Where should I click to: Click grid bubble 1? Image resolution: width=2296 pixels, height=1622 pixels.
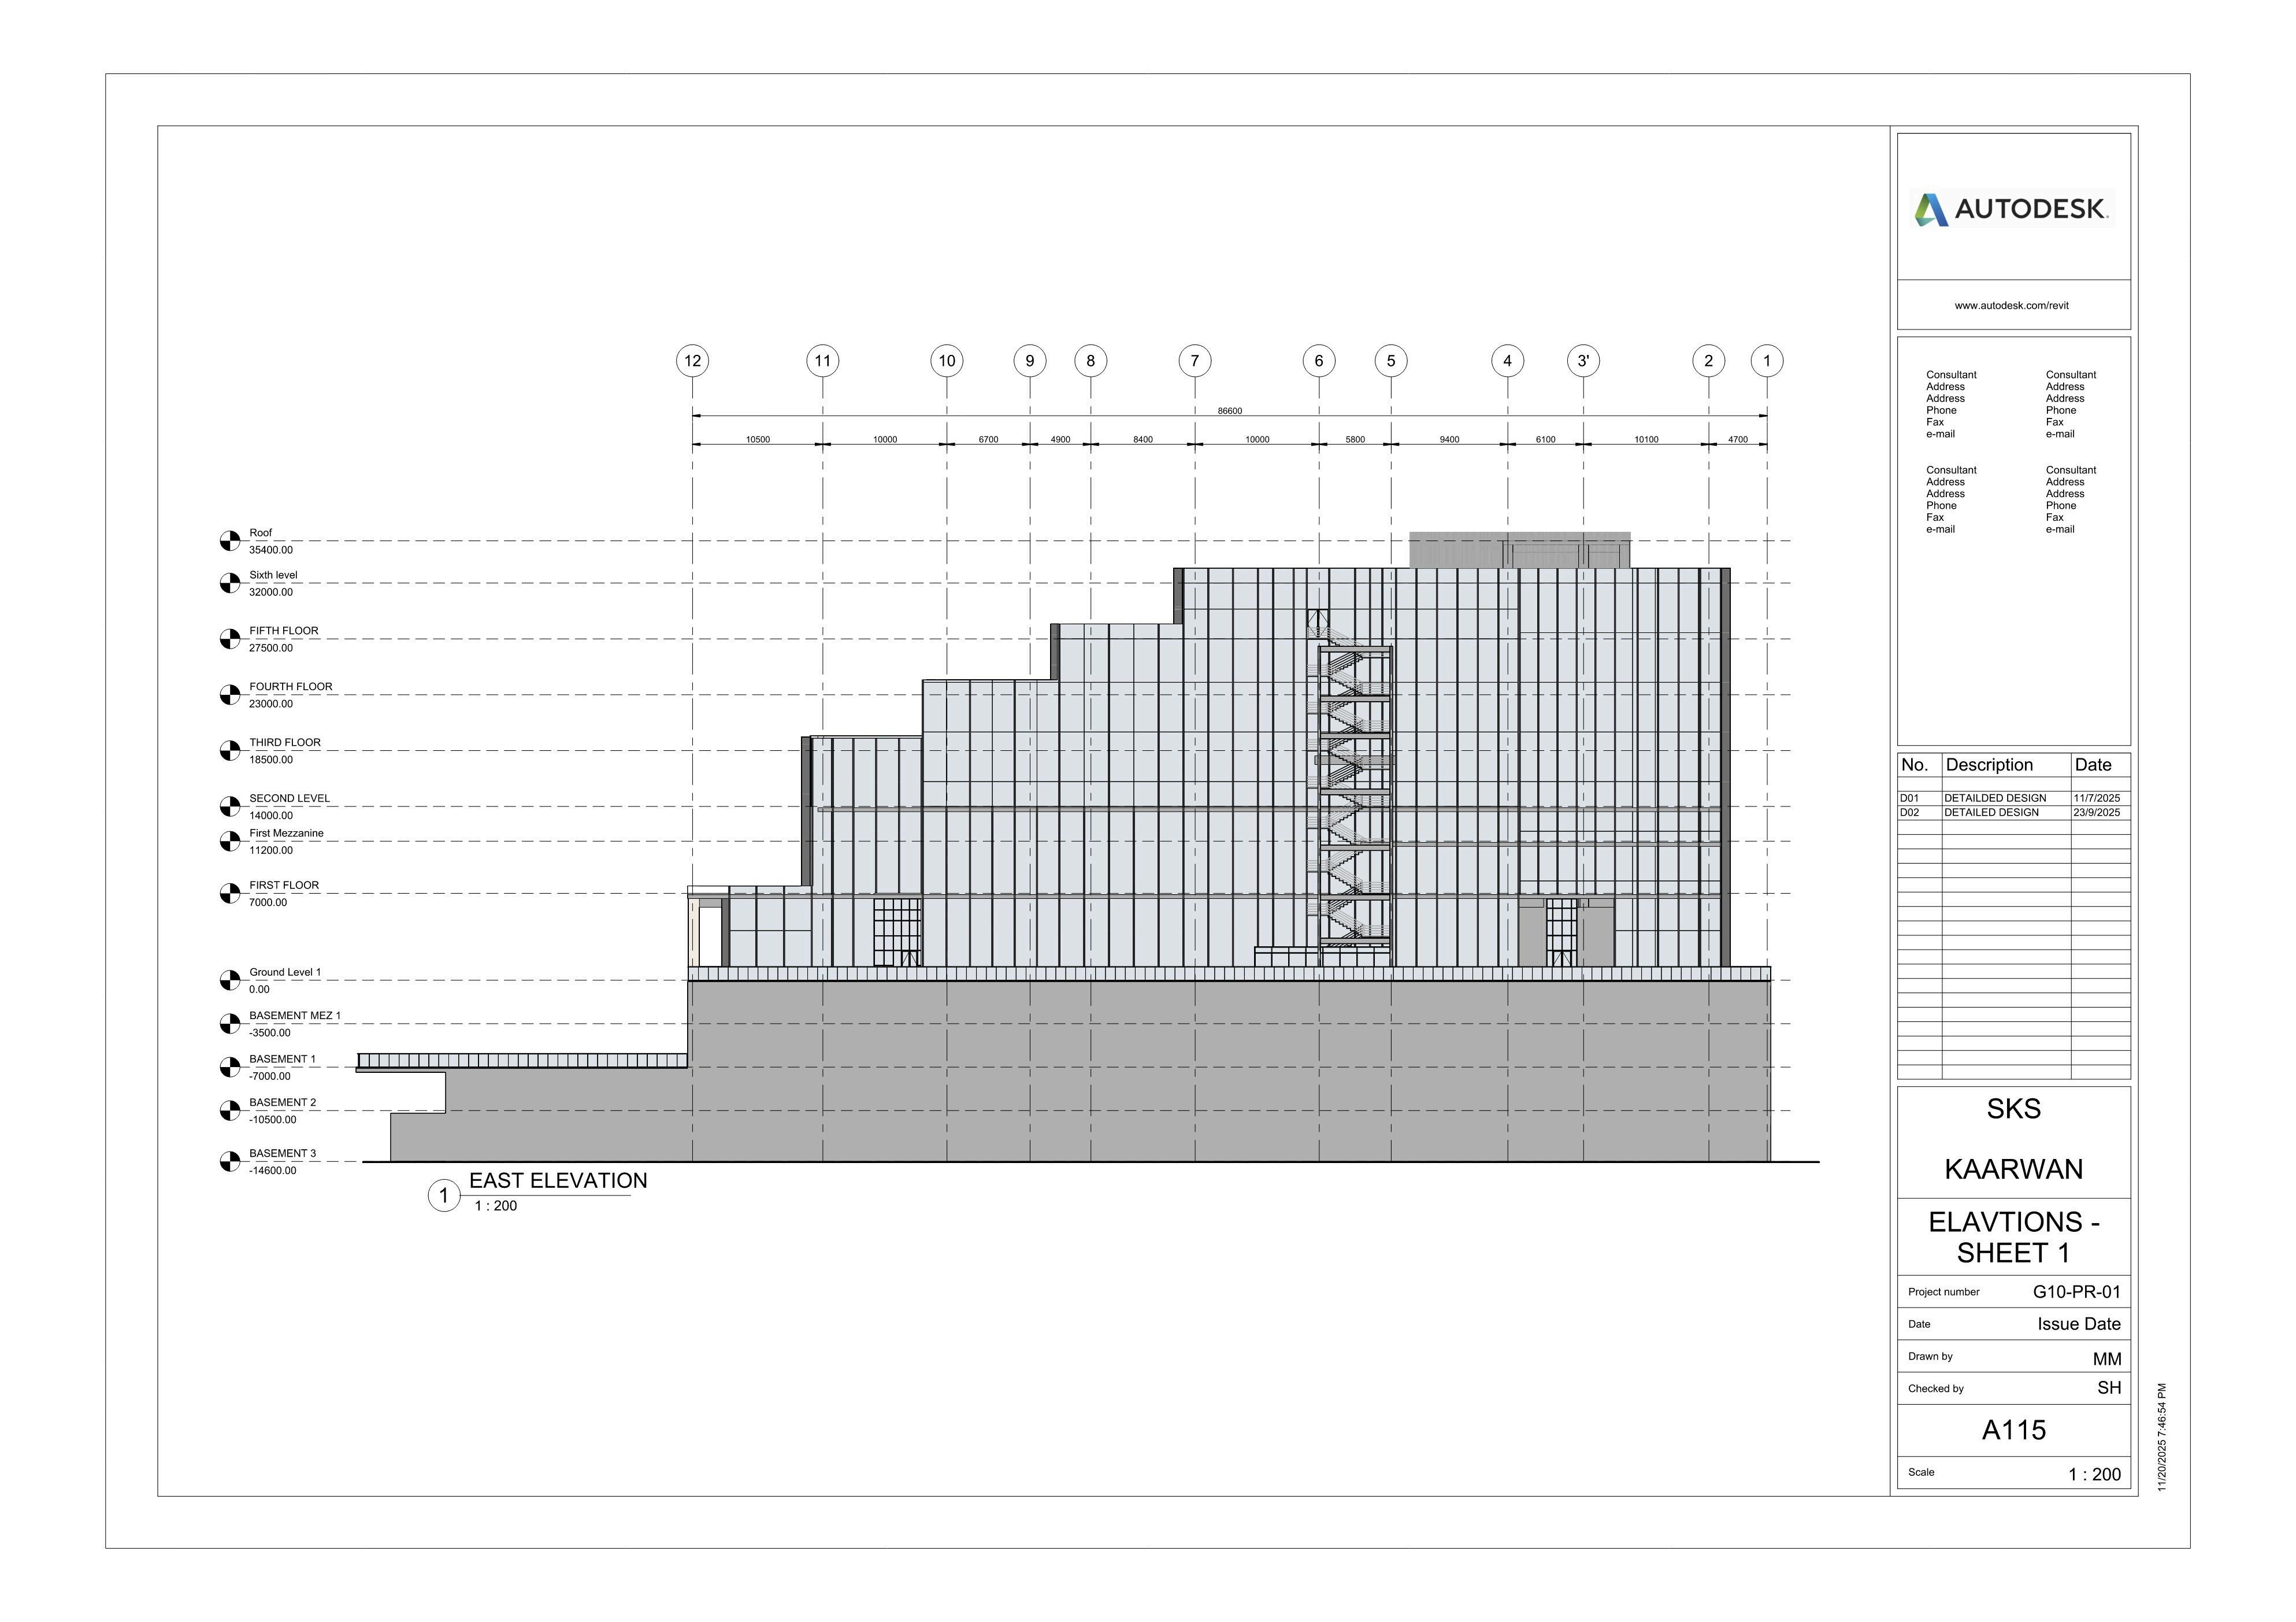point(1767,361)
